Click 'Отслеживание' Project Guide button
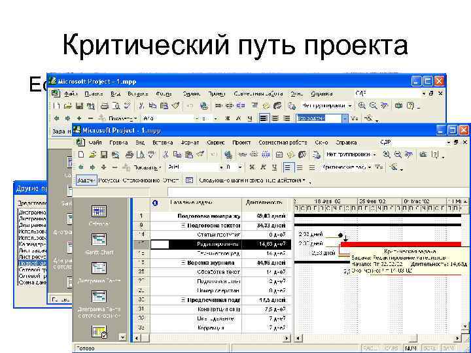Viewport: 471px width, 353px height. (x=141, y=180)
